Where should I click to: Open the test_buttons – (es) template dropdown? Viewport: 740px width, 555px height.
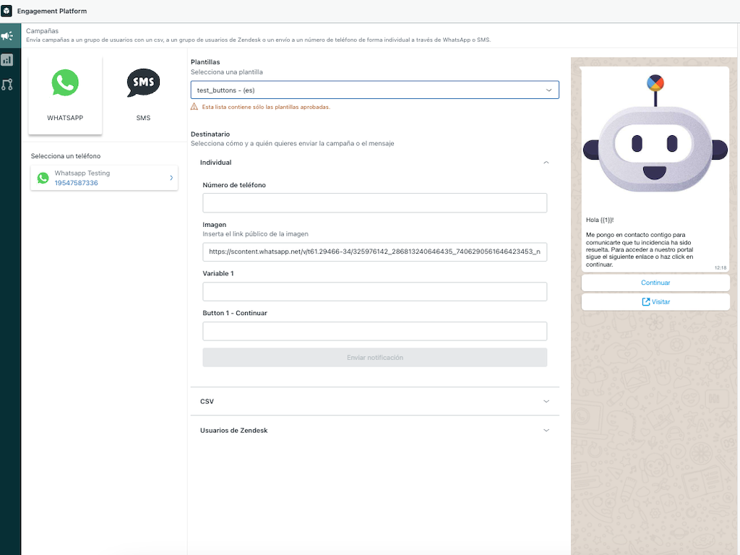click(x=374, y=90)
